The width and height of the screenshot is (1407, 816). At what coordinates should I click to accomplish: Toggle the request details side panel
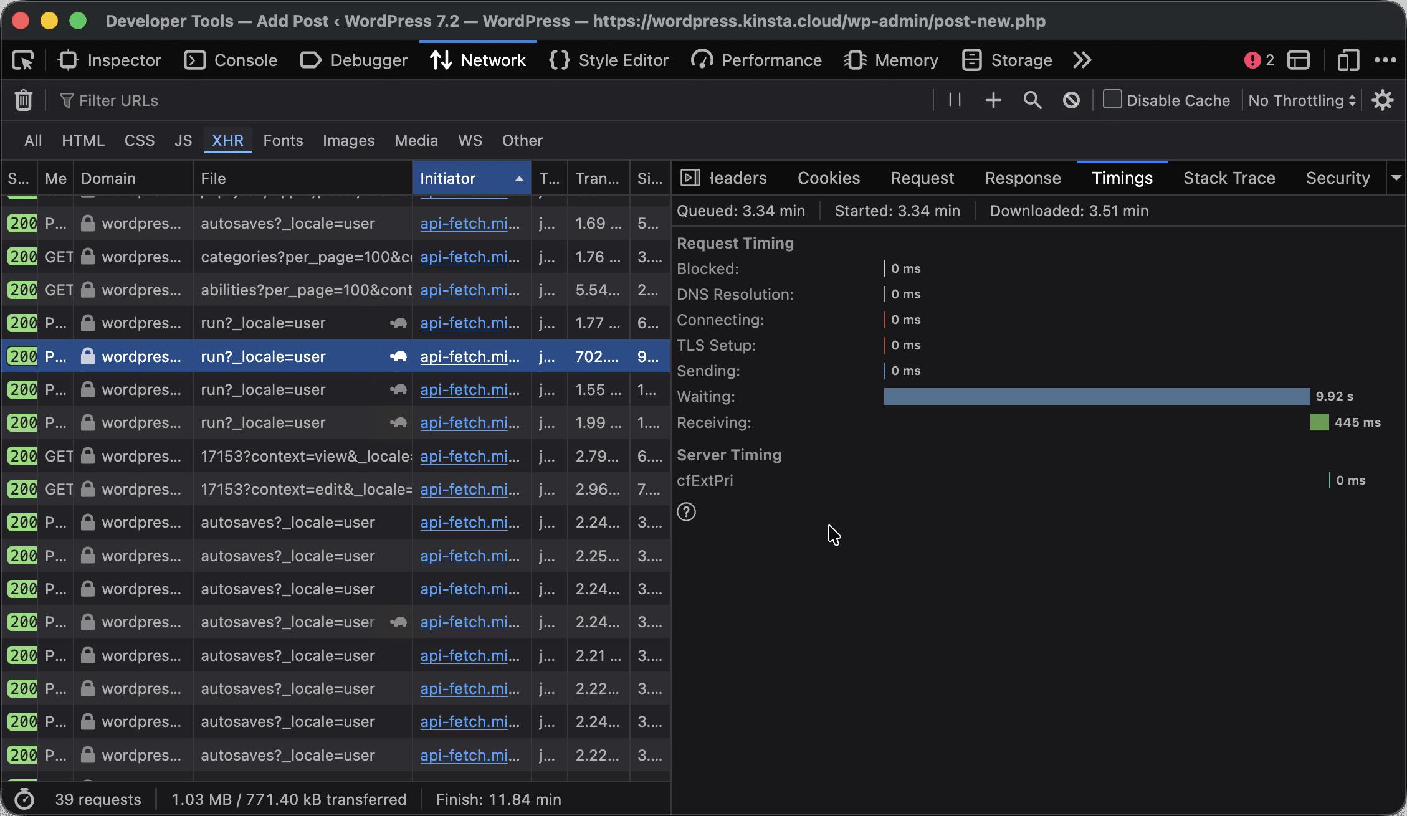coord(690,178)
